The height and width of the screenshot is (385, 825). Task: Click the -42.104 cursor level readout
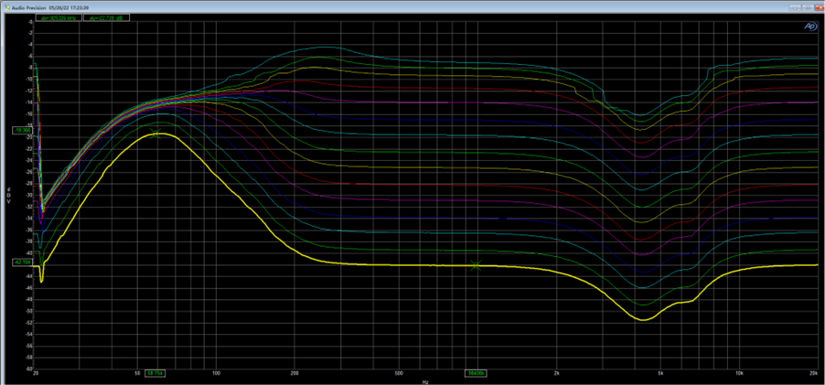[22, 262]
